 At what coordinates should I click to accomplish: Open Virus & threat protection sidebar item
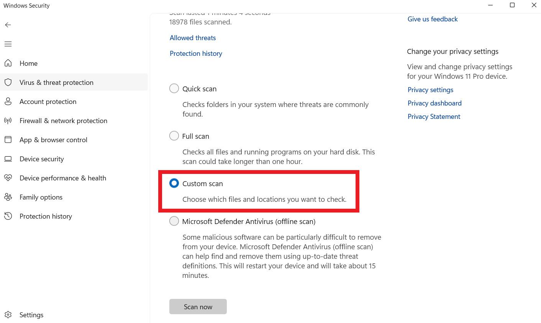point(74,82)
